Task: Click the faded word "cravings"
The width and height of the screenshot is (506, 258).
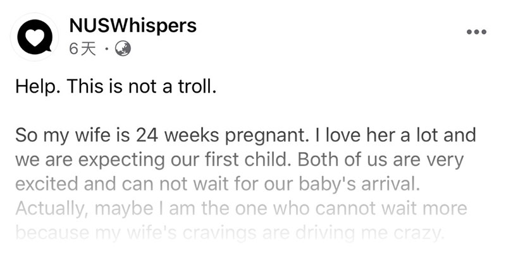Action: [220, 234]
